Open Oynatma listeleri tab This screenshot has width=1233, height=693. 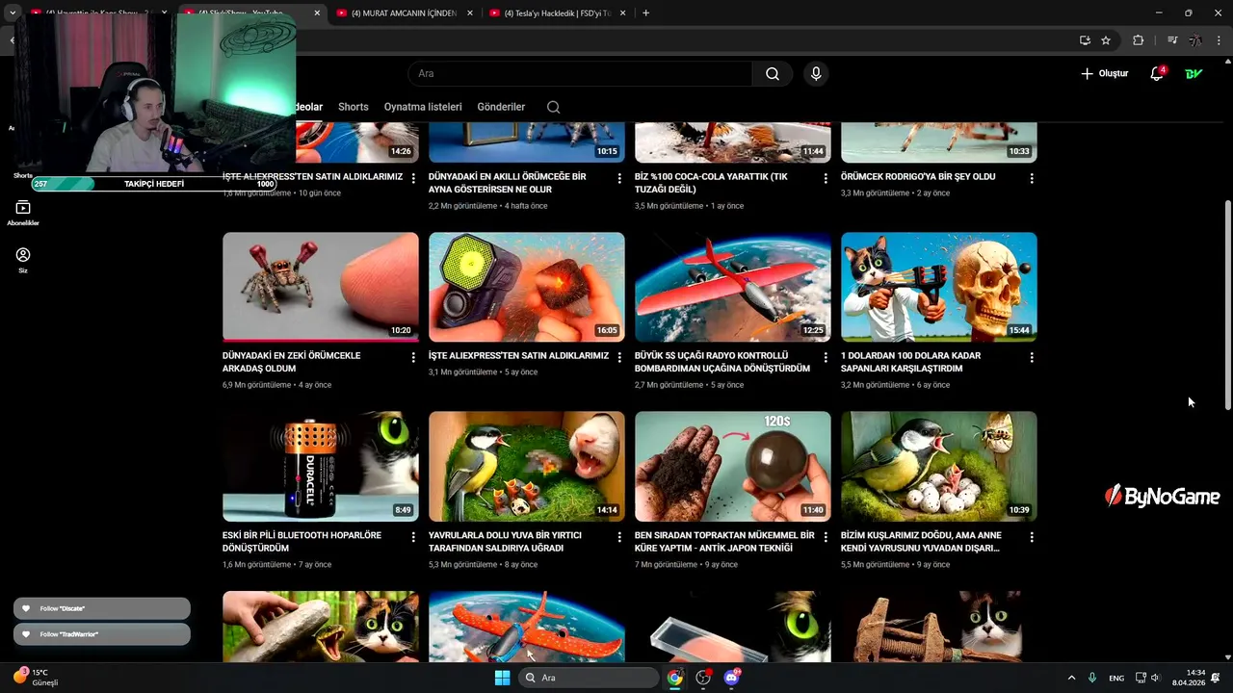coord(423,107)
